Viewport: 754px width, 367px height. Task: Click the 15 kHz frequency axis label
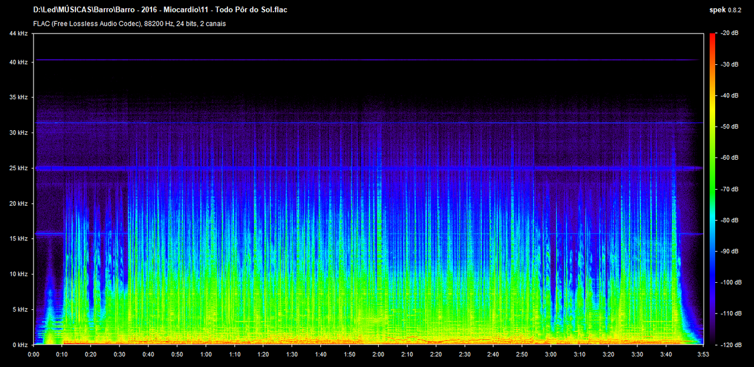point(18,239)
